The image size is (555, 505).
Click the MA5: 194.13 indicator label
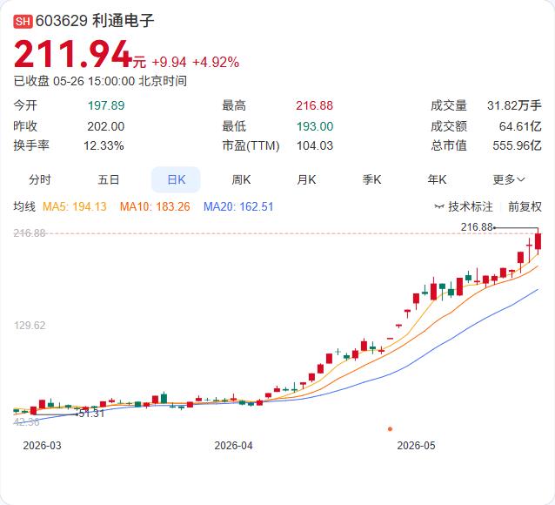74,206
